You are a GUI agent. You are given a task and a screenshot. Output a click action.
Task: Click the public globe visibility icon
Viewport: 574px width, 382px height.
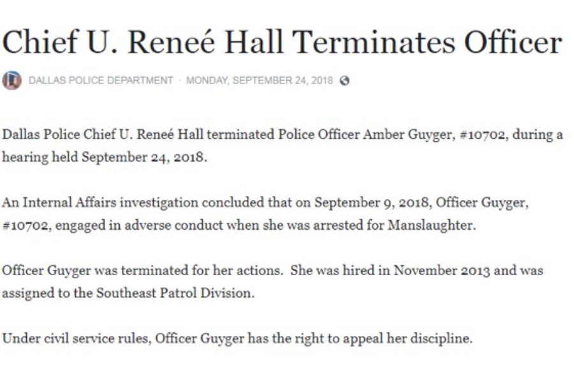click(x=344, y=80)
